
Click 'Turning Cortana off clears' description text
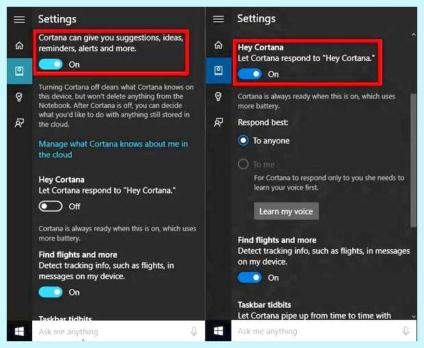pyautogui.click(x=116, y=106)
